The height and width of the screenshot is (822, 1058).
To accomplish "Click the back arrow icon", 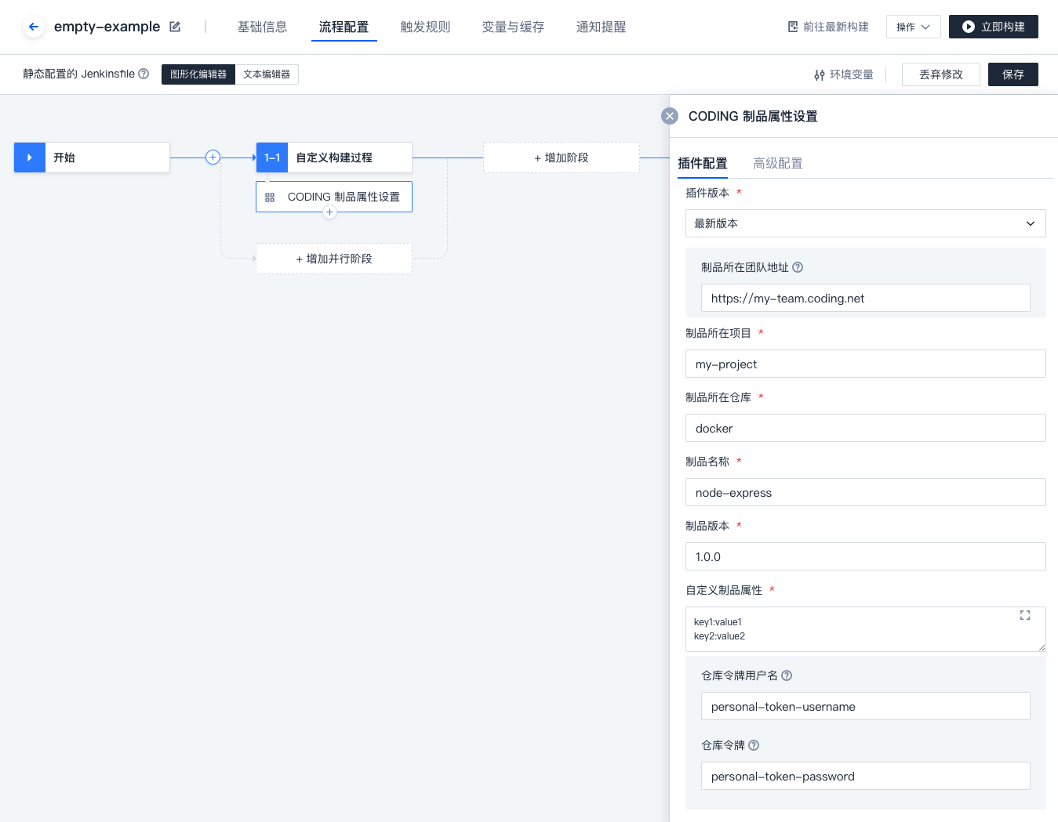I will point(33,27).
